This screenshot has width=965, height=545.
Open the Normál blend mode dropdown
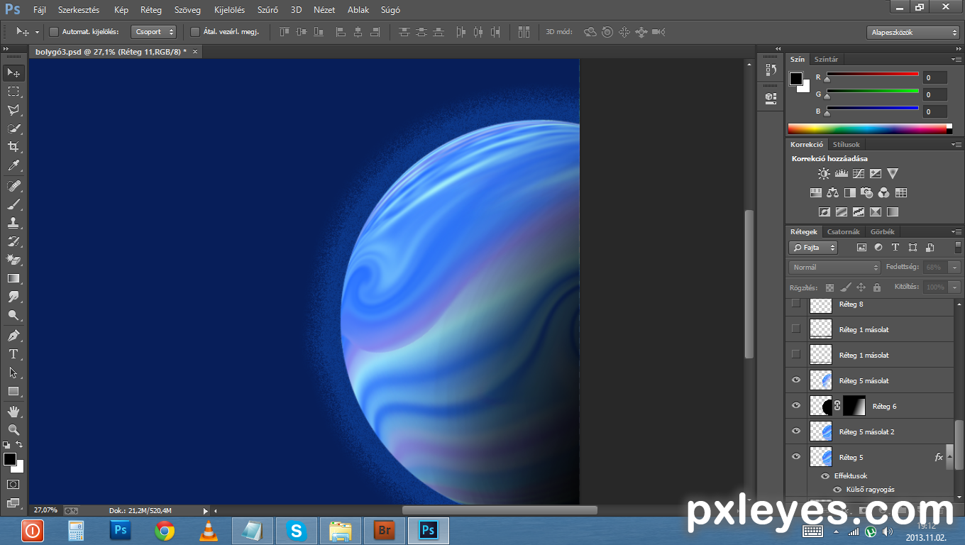(834, 268)
